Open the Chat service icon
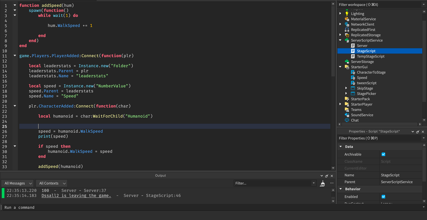Screen dimensions: 427x220 point(347,120)
